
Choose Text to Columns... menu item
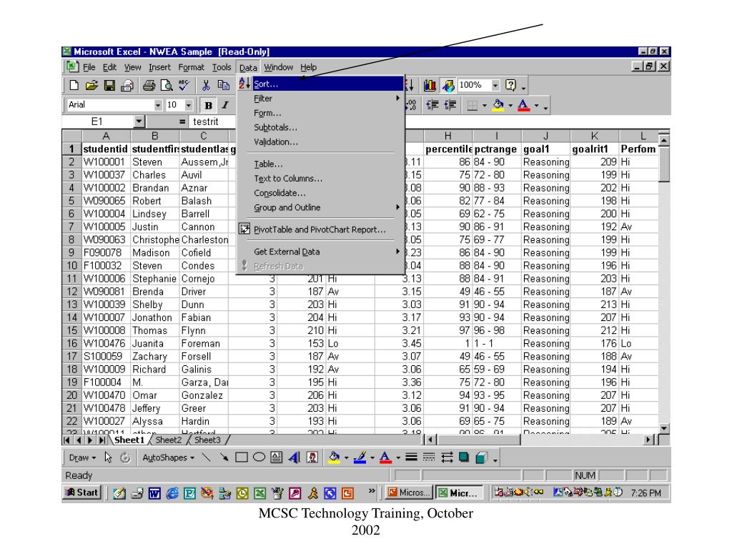pyautogui.click(x=320, y=178)
